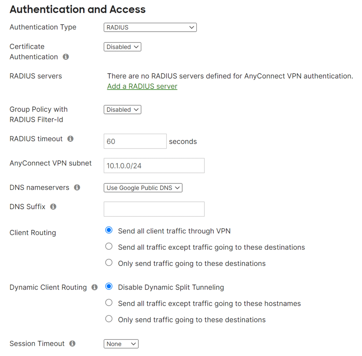Open the Authentication Type dropdown
The height and width of the screenshot is (356, 362).
tap(150, 27)
